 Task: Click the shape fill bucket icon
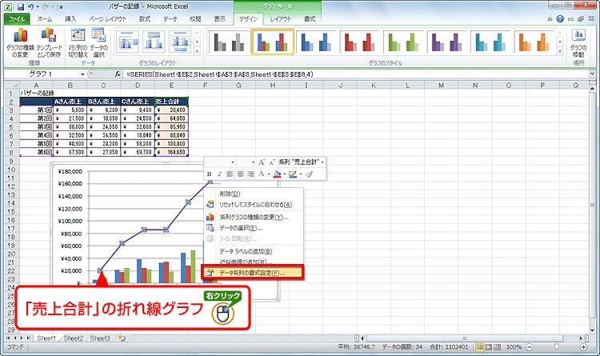[278, 174]
